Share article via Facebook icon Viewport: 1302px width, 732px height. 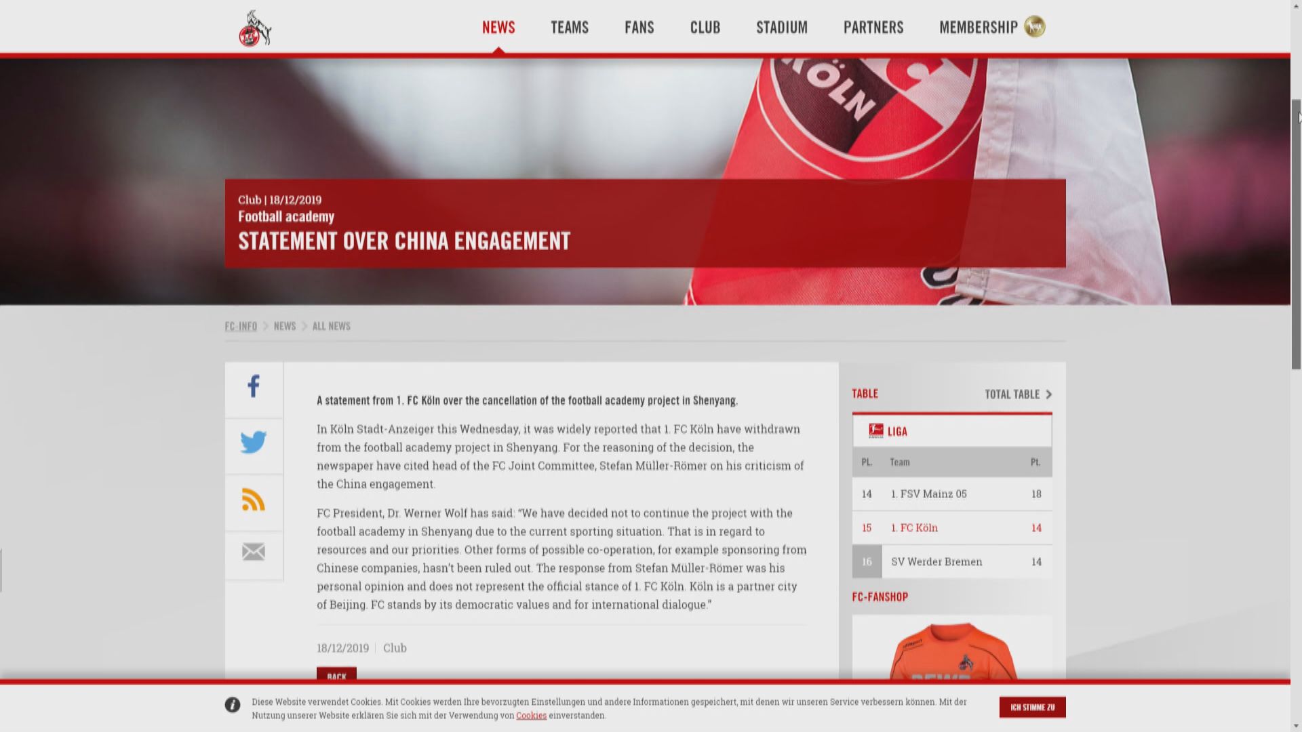[x=254, y=386]
